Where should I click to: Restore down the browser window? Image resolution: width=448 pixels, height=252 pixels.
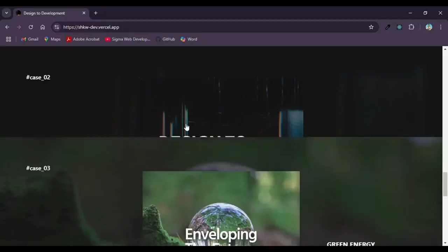click(x=425, y=13)
